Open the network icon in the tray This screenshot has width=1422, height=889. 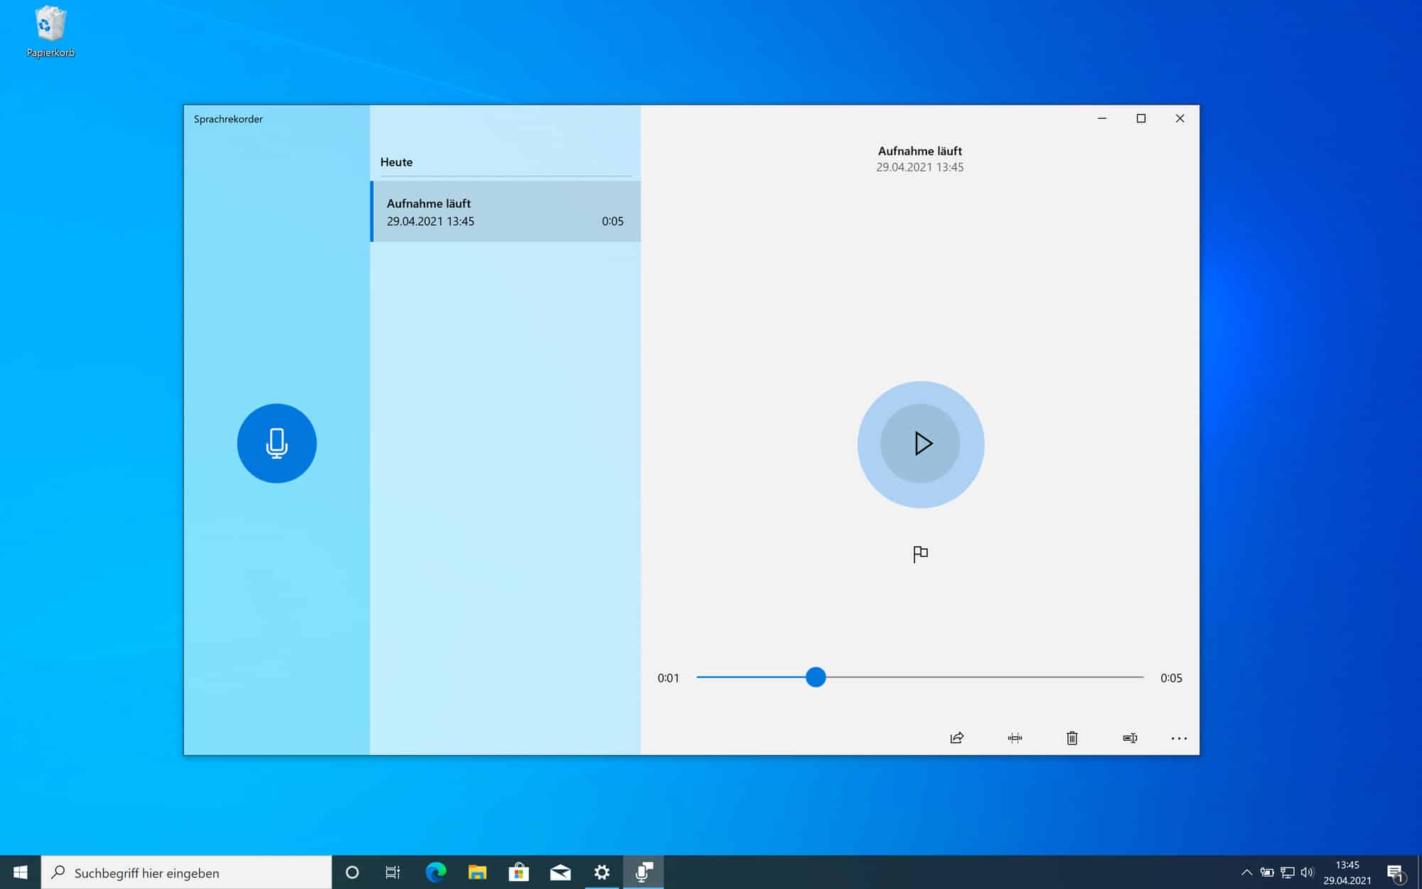(x=1287, y=872)
